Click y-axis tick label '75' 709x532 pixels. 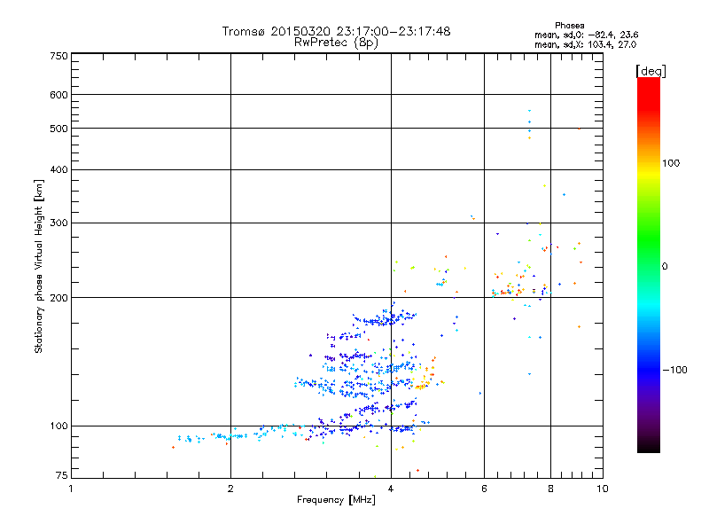[x=62, y=475]
